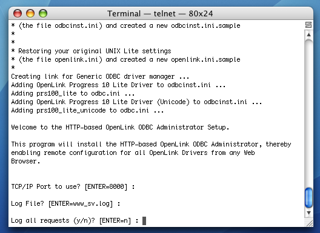The height and width of the screenshot is (233, 320).
Task: Click the Creating link for Generic ODBC line
Action: point(100,76)
